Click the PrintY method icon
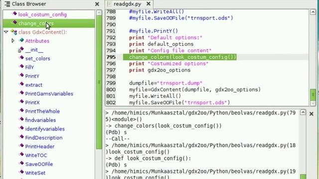Image resolution: width=319 pixels, height=179 pixels. (21, 76)
